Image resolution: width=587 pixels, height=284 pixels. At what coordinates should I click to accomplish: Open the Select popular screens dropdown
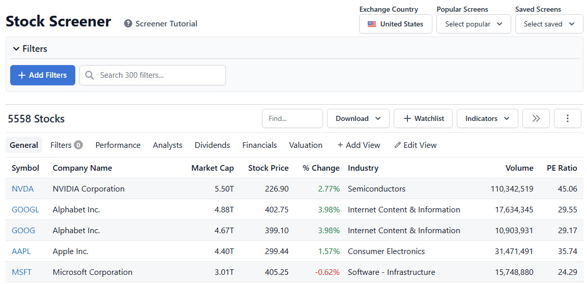tap(474, 24)
